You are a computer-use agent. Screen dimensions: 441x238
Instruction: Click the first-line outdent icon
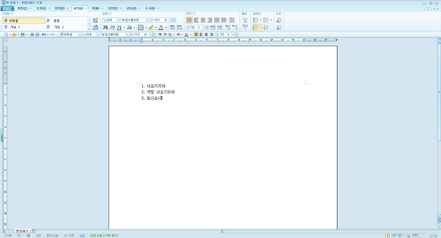coord(235,28)
